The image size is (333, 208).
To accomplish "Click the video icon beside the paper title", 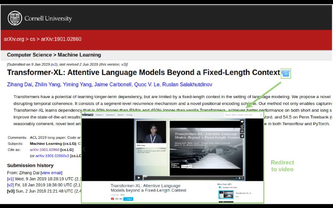I will tap(286, 74).
